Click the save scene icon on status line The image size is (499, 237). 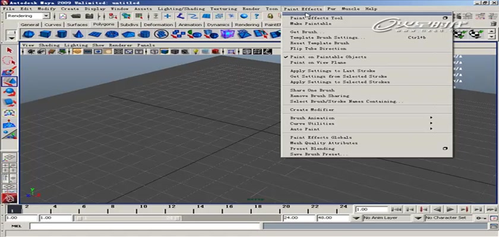[x=90, y=16]
